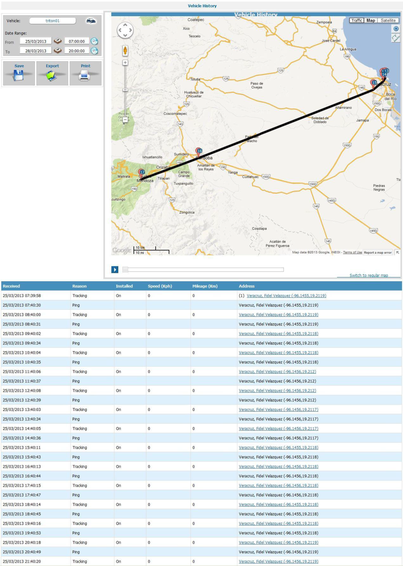This screenshot has width=403, height=566.
Task: Click the From date field 25/03/2013
Action: coord(36,41)
